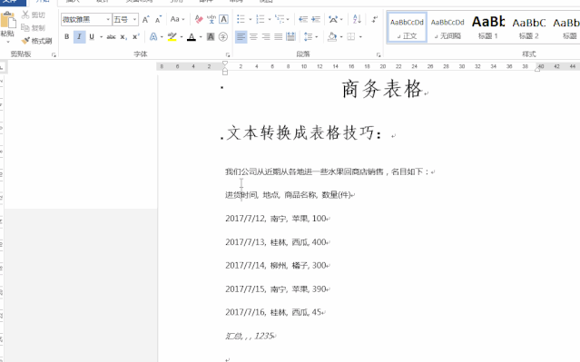
Task: Align paragraph to the right
Action: point(266,36)
